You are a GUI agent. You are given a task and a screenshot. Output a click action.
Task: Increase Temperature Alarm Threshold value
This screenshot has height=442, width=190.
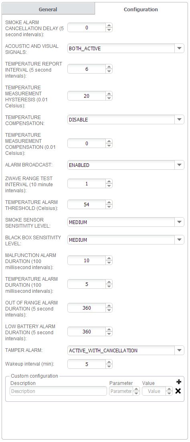109,202
